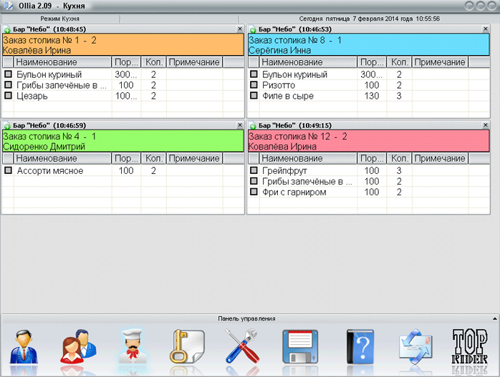
Task: Check the Ассорти мясное checkbox
Action: [9, 170]
